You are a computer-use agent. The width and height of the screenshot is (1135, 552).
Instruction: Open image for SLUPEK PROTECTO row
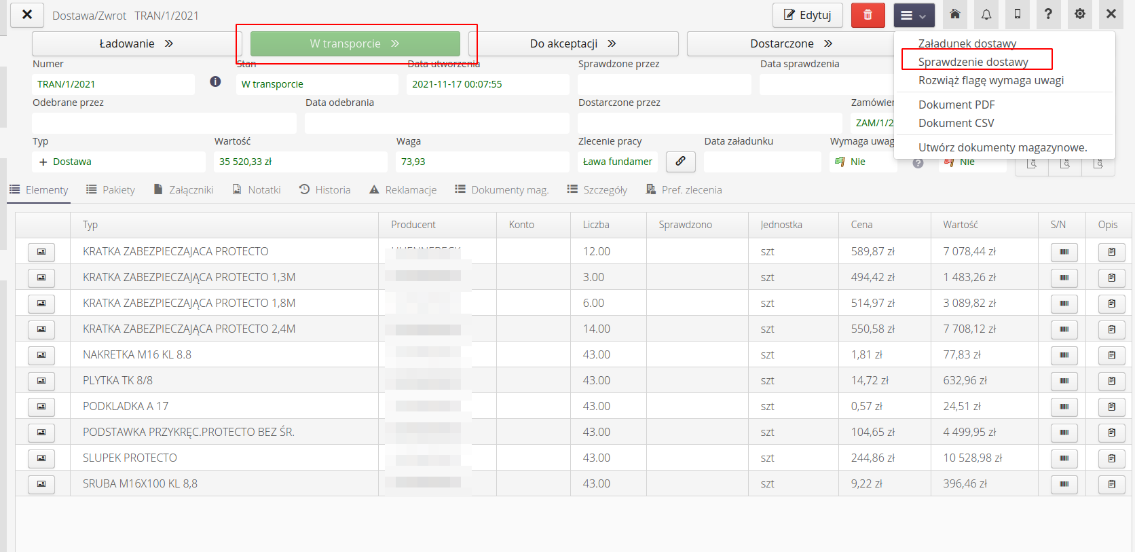coord(41,458)
